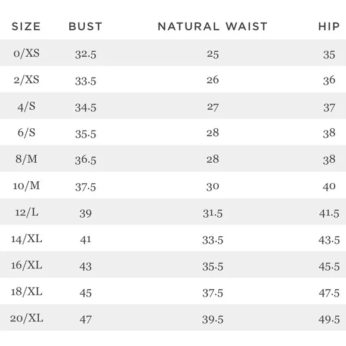Click the natural waist value 30
Screen dimensions: 346x346
[x=213, y=187]
